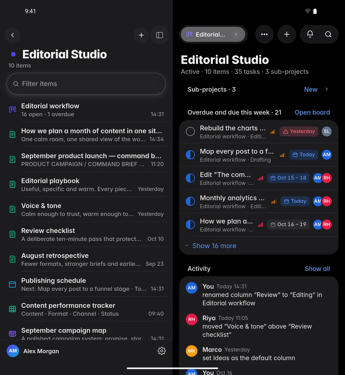This screenshot has width=345, height=375.
Task: Open notifications bell
Action: pyautogui.click(x=310, y=34)
